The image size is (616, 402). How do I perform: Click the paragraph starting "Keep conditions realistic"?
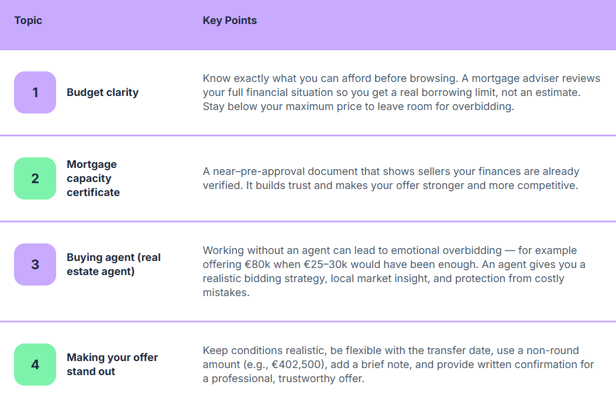click(x=398, y=365)
